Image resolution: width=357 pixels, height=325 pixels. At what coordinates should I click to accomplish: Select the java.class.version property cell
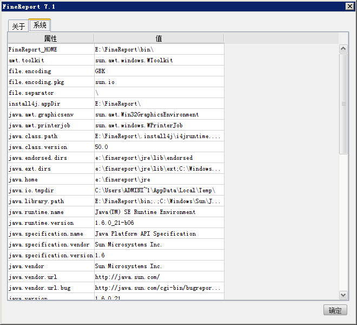(51, 147)
